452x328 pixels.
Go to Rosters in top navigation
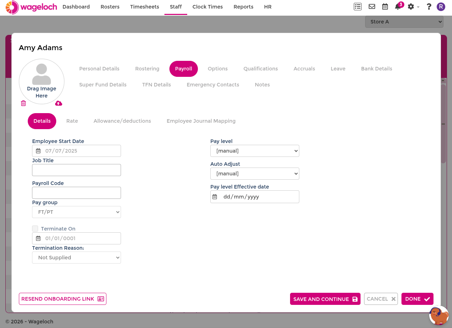(x=110, y=7)
